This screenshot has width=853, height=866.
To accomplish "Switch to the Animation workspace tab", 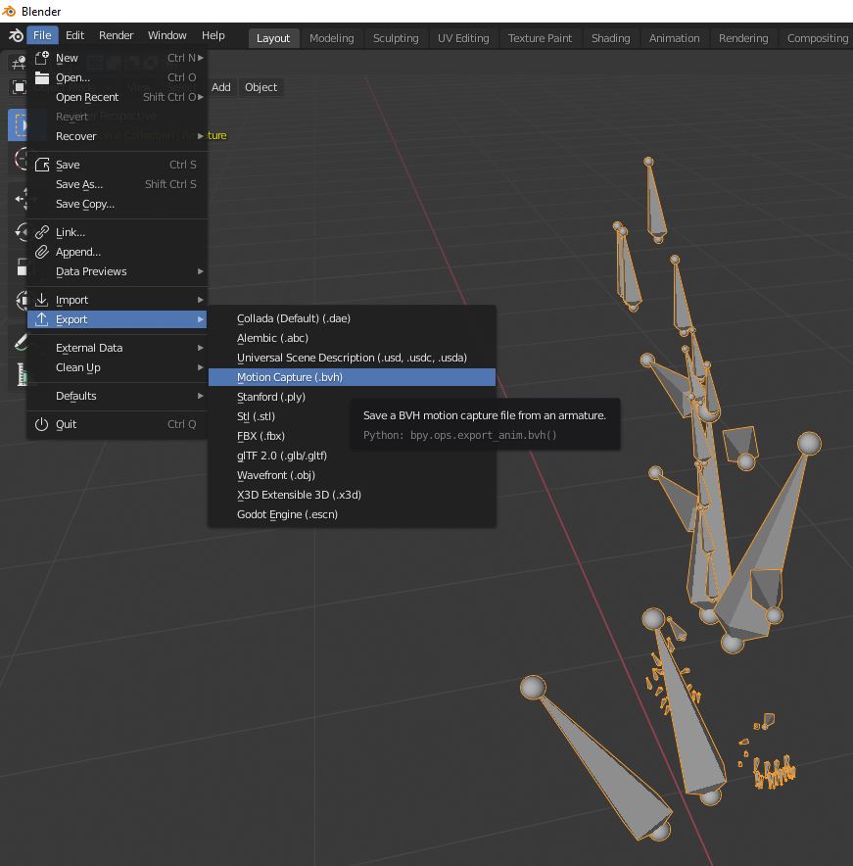I will click(674, 38).
